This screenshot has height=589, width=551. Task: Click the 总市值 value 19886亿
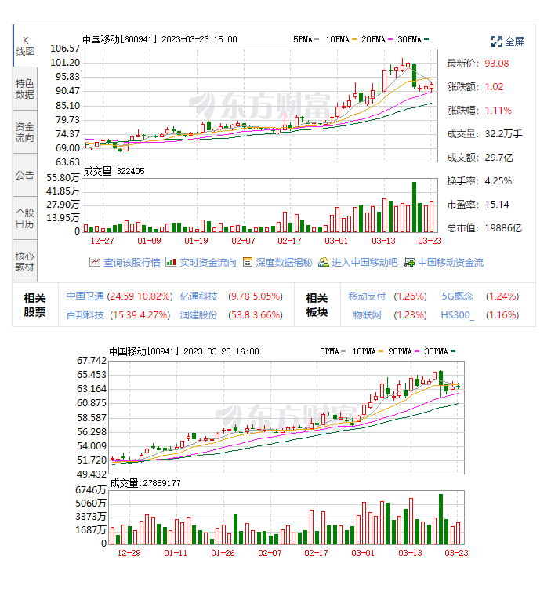tap(503, 228)
